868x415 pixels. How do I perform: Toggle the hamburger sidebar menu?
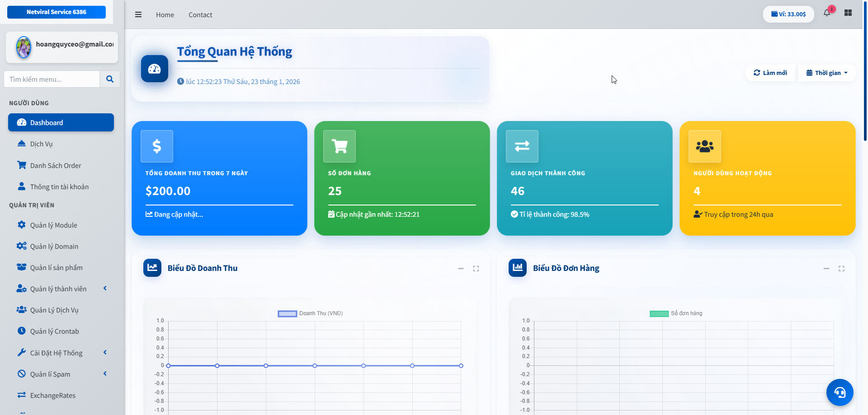point(138,14)
